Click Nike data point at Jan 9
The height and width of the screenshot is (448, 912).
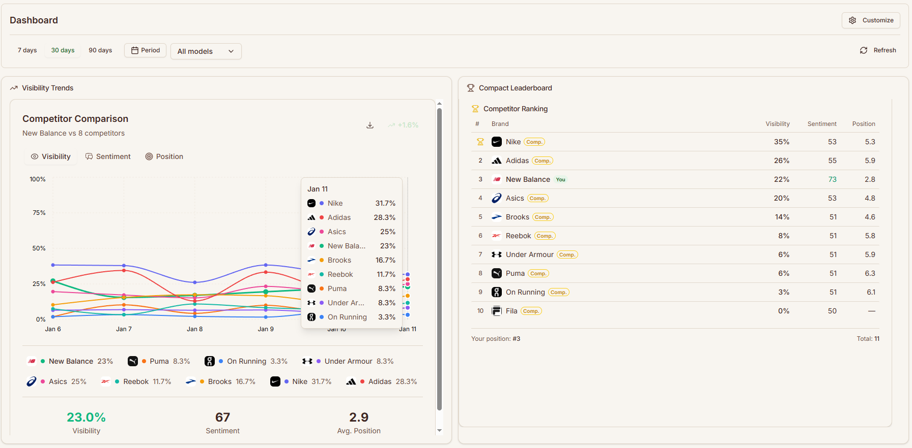pyautogui.click(x=266, y=265)
